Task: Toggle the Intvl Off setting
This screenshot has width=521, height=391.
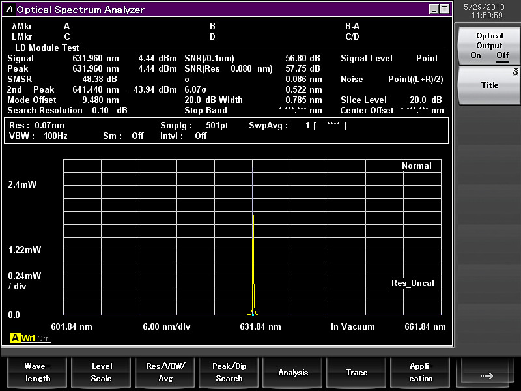Action: (x=201, y=136)
